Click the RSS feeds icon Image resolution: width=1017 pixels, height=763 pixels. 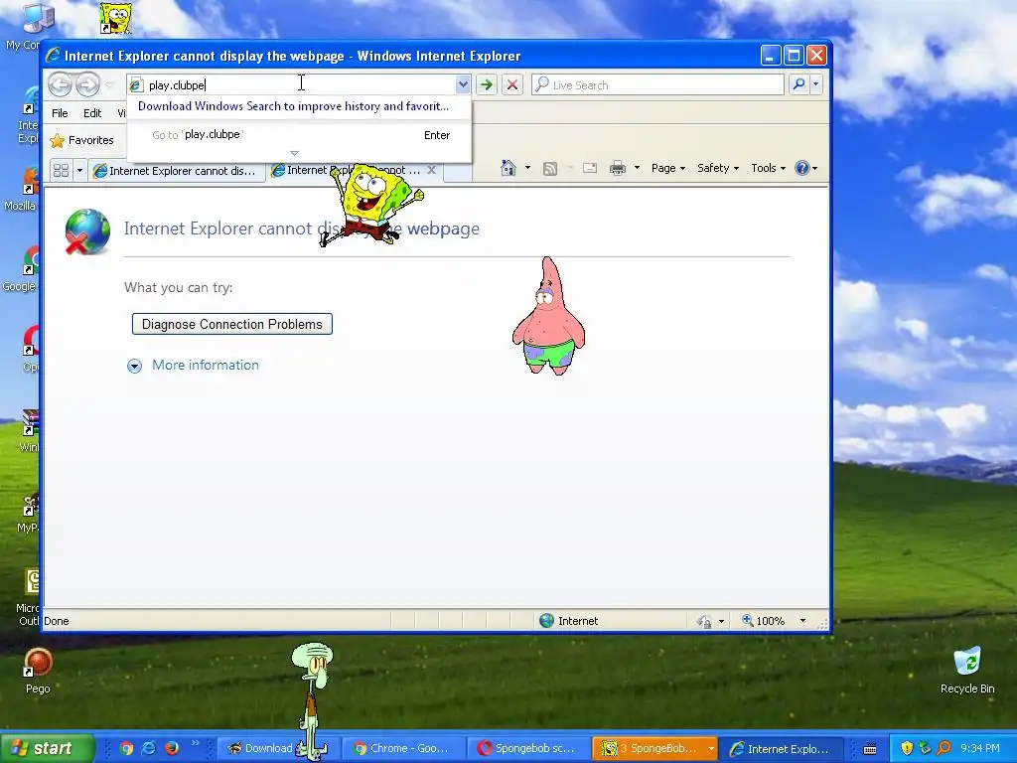(x=550, y=169)
